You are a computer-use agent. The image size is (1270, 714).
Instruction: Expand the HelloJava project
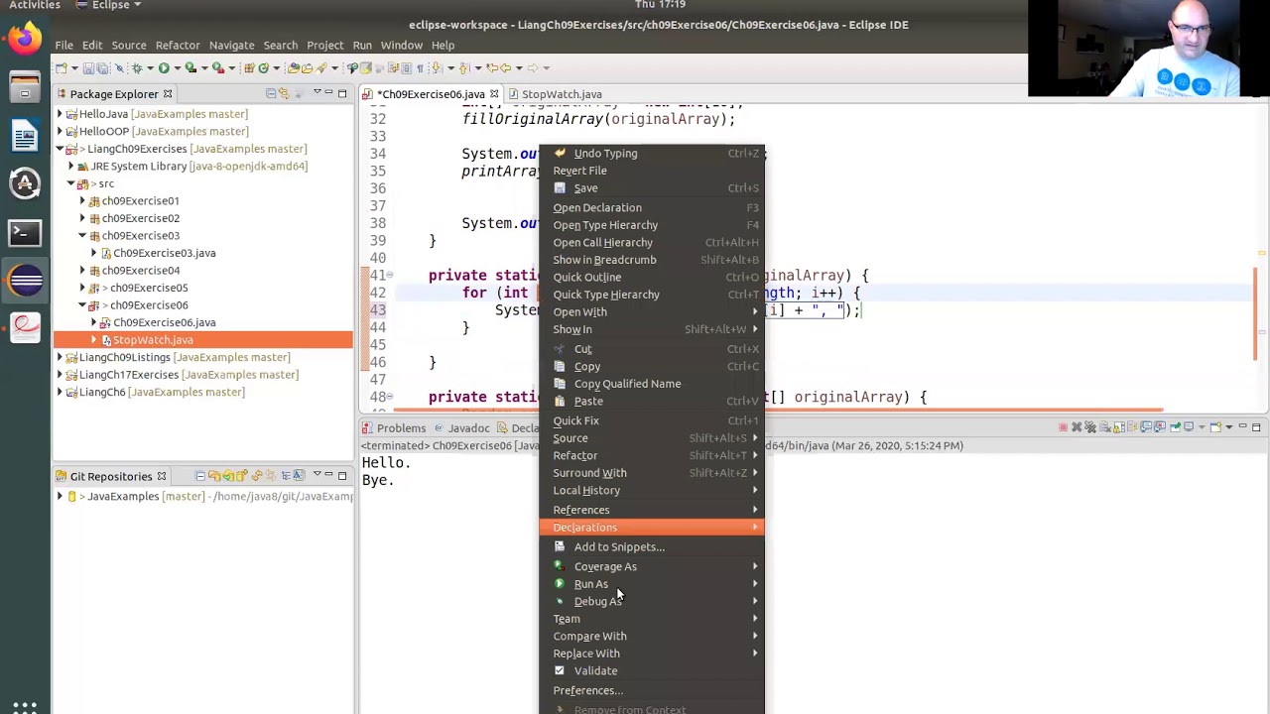(x=60, y=114)
